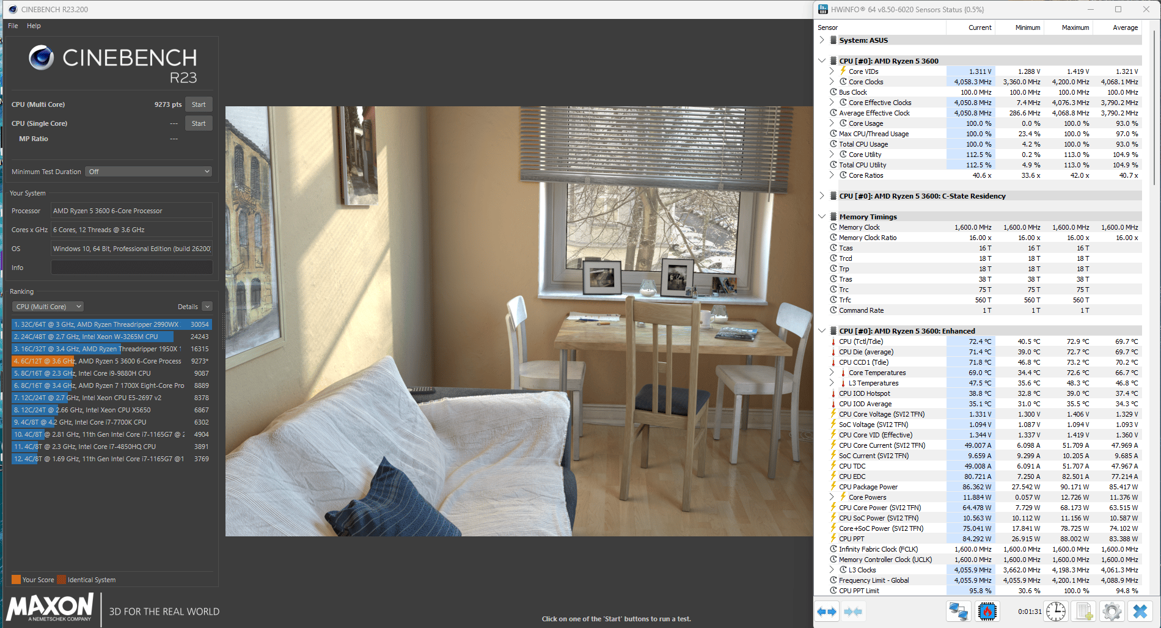This screenshot has height=628, width=1161.
Task: Click the clock icon beside Infinity Fabric Clock (FCLK)
Action: click(x=833, y=549)
